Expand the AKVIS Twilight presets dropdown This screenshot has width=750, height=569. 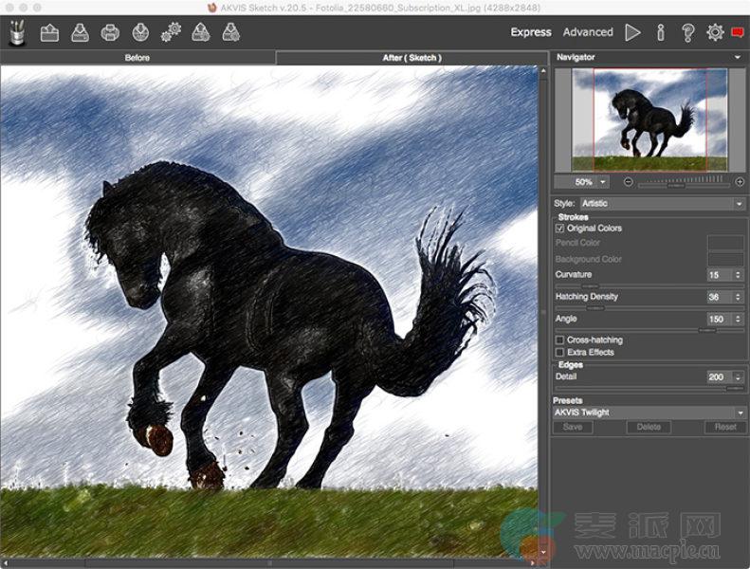pyautogui.click(x=649, y=413)
